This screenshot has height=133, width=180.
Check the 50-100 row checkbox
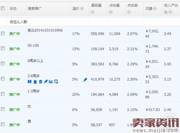click(3, 48)
